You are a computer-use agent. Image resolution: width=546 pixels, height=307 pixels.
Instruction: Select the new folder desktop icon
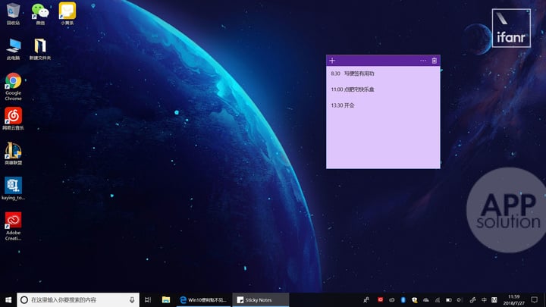click(40, 49)
